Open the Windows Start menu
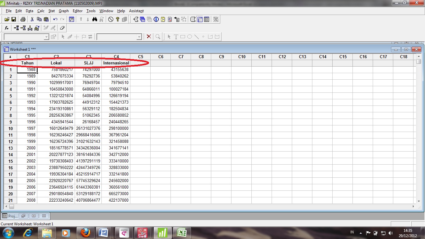Image resolution: width=425 pixels, height=239 pixels. click(8, 232)
